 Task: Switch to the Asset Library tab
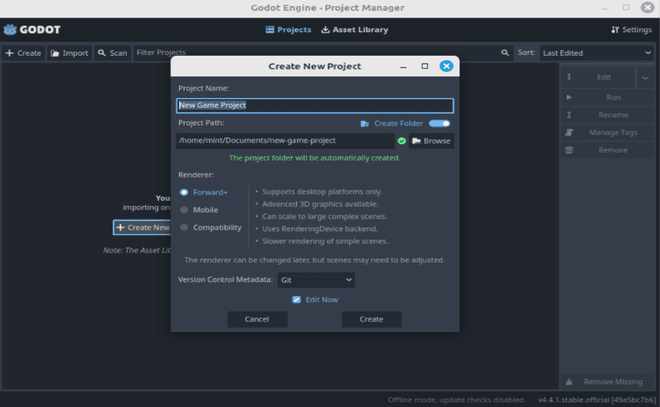click(355, 30)
